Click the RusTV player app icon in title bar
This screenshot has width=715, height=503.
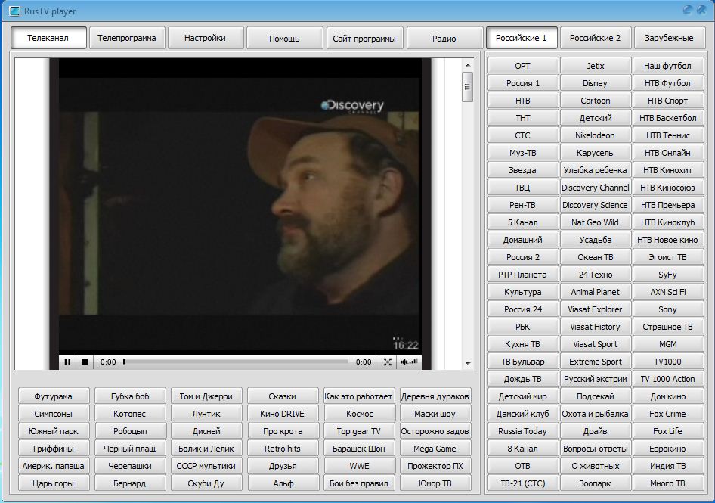pyautogui.click(x=14, y=11)
